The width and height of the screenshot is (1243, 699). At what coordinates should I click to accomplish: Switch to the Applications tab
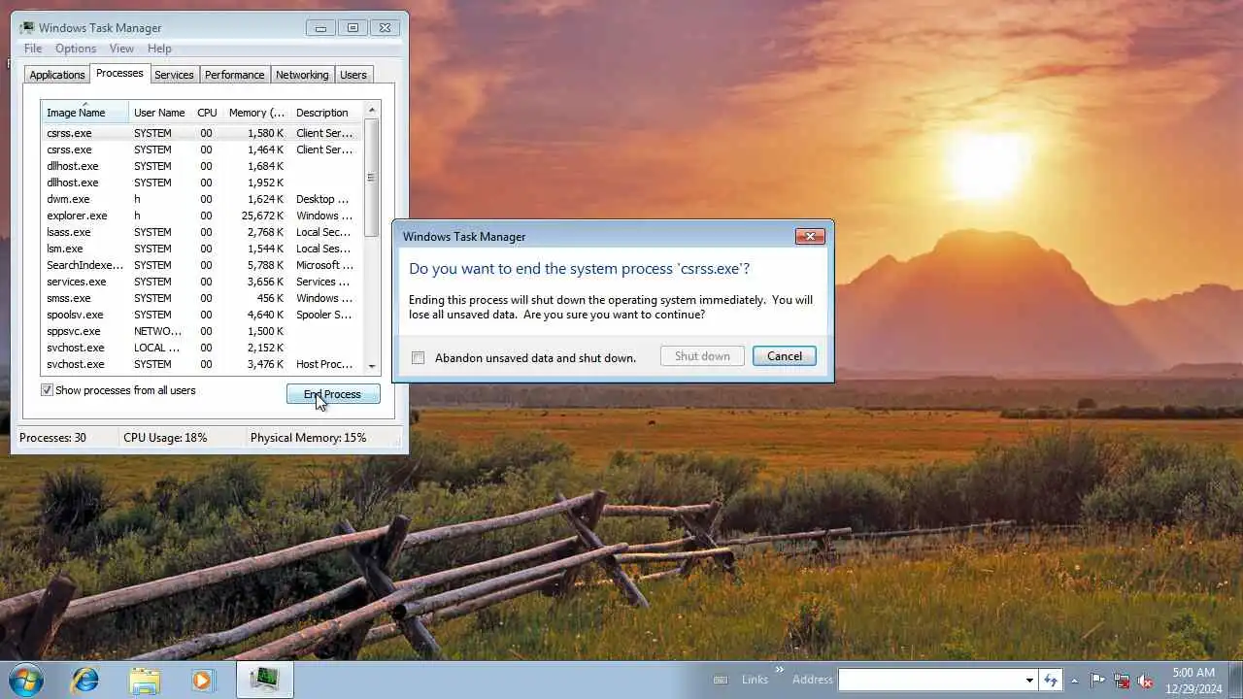(57, 75)
